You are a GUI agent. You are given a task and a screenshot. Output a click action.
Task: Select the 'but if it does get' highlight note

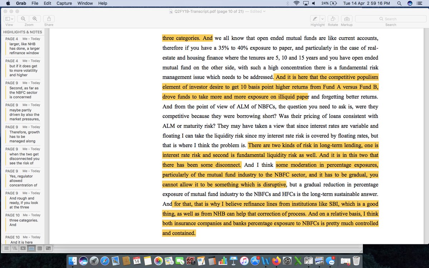tap(23, 68)
